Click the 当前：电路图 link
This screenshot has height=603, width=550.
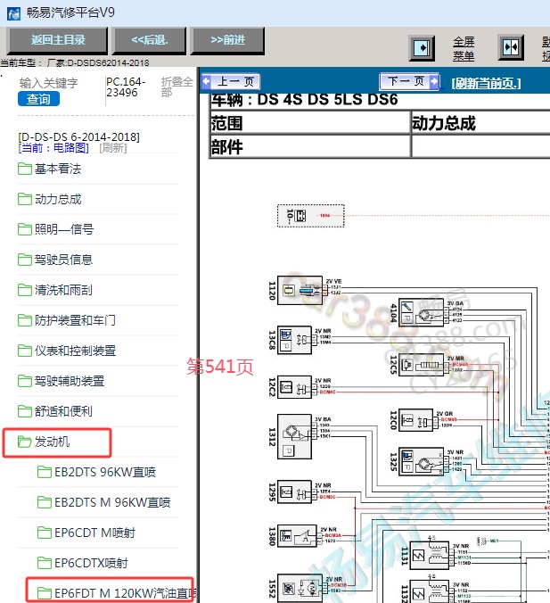pos(53,148)
